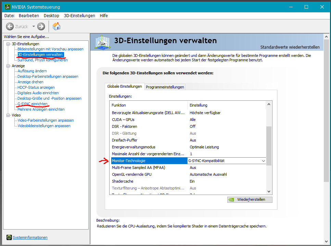This screenshot has width=331, height=246.
Task: Open Surround, PhysX konfigurieren
Action: tap(43, 60)
